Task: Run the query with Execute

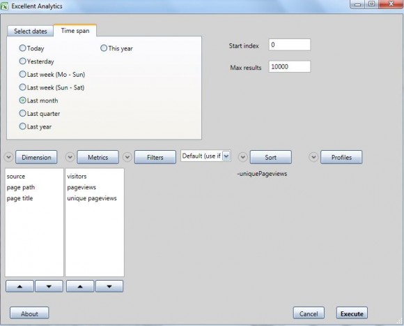Action: 352,313
